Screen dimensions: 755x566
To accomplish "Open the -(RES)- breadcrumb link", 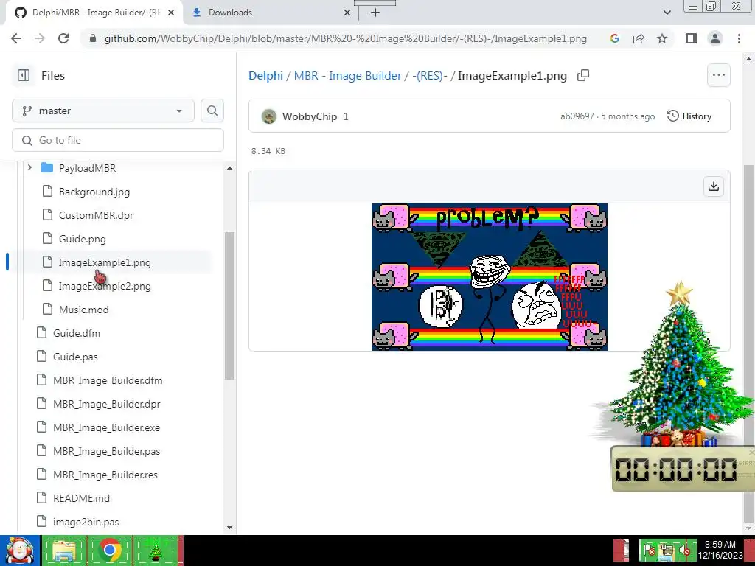I will tap(430, 76).
